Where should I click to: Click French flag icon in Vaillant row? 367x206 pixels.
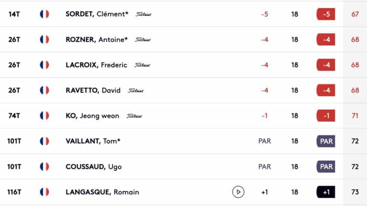44,141
